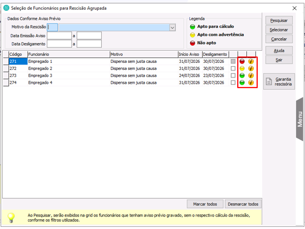Viewport: 305px width, 229px height.
Task: Click the yellow status icon for Empregado 2
Action: click(x=242, y=68)
